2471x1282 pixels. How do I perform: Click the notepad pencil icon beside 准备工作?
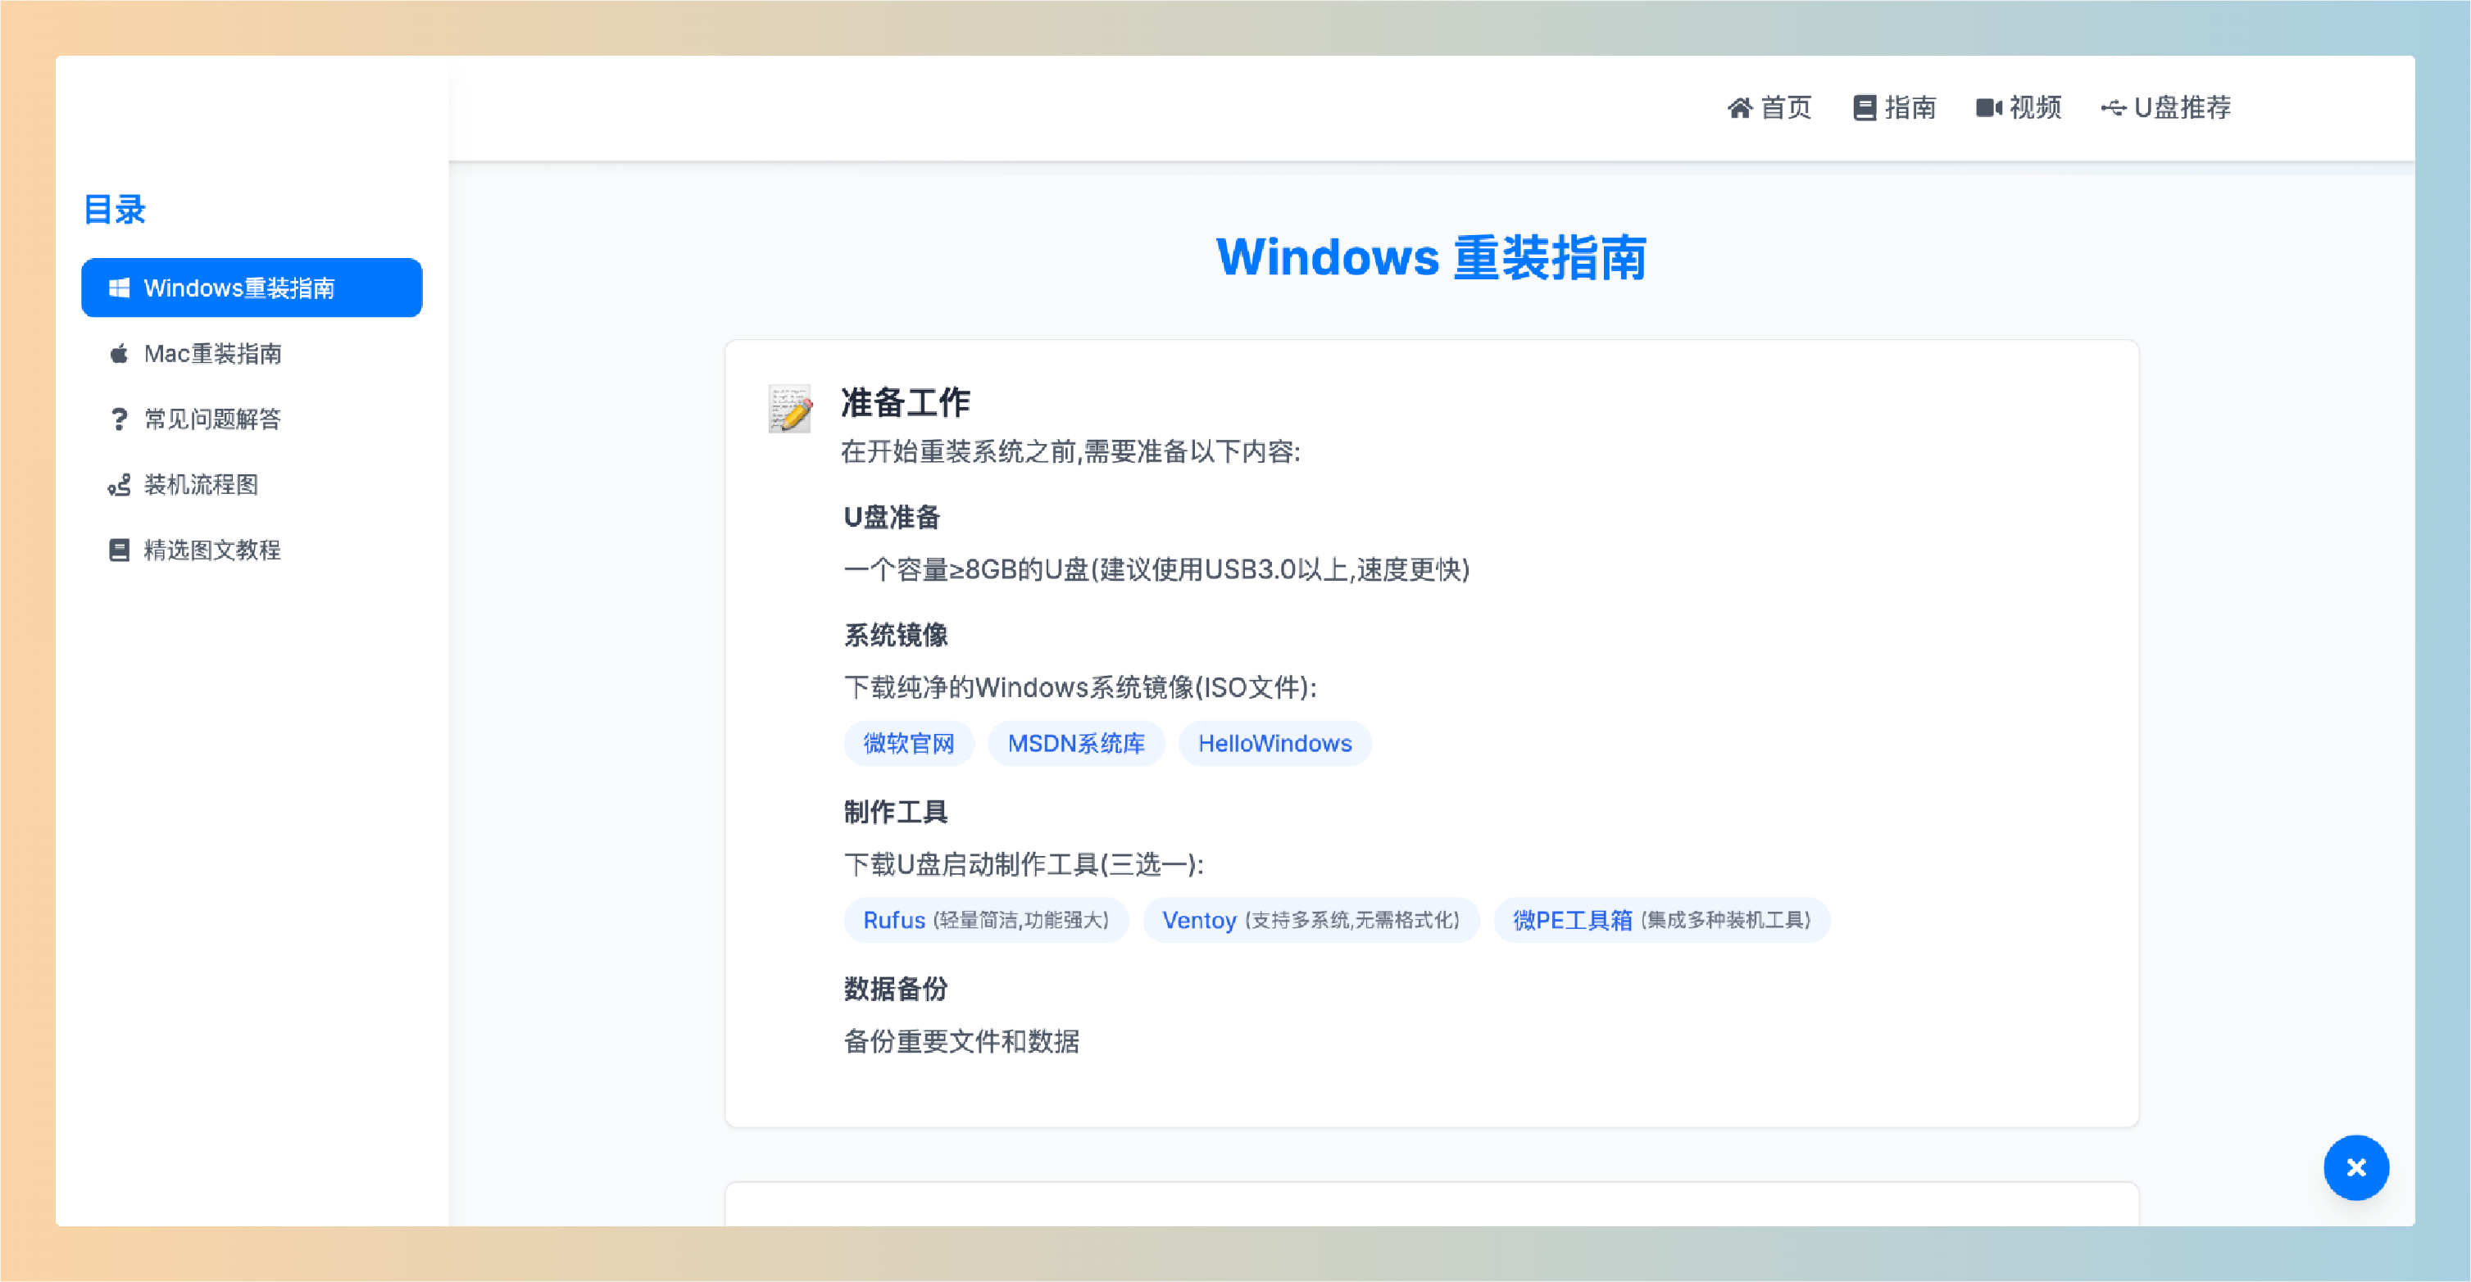point(790,410)
